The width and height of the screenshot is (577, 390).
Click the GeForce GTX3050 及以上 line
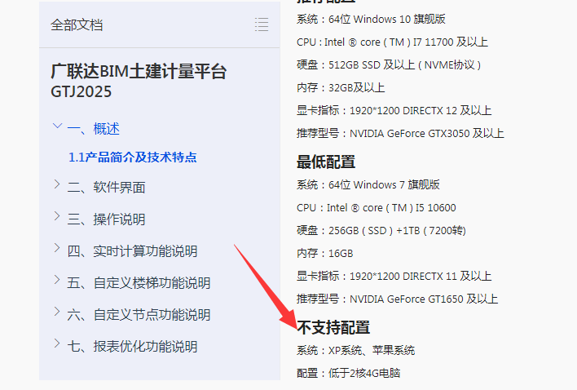point(400,133)
